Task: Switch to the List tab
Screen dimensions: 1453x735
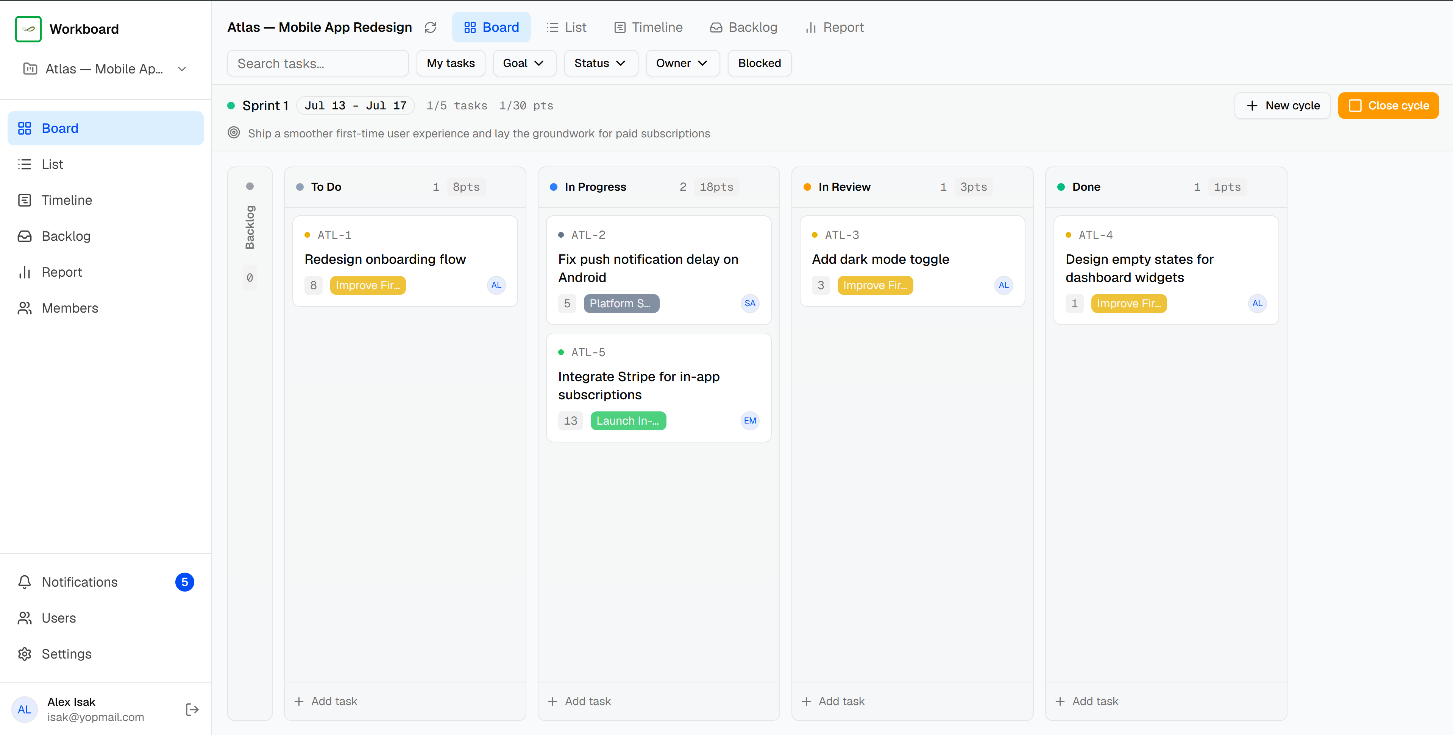Action: [567, 27]
